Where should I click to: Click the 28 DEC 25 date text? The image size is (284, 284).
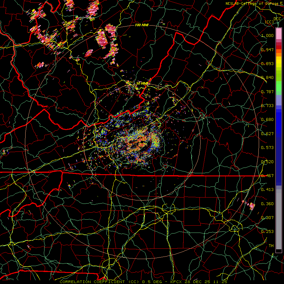pyautogui.click(x=197, y=282)
